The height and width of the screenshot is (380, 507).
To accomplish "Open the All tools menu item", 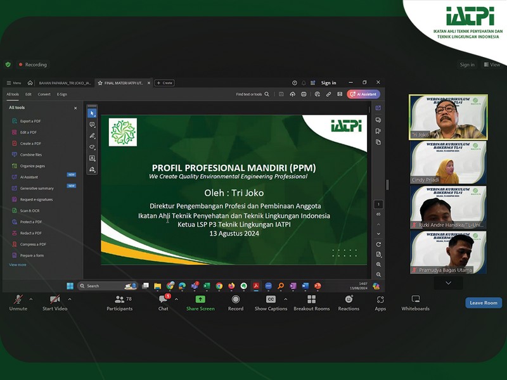I will click(x=13, y=94).
